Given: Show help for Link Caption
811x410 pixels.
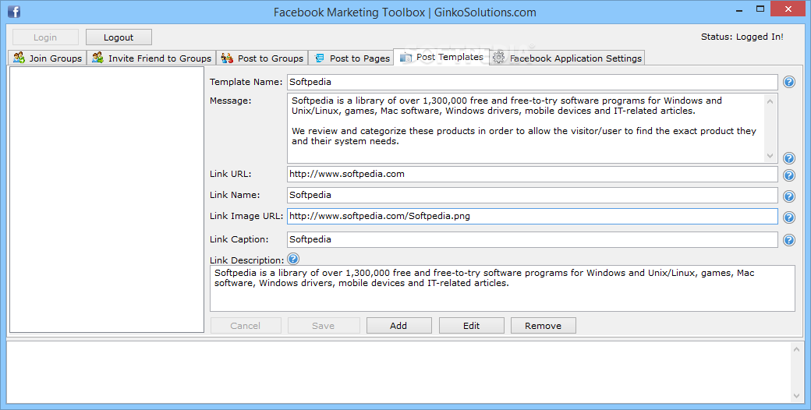Looking at the screenshot, I should [788, 240].
